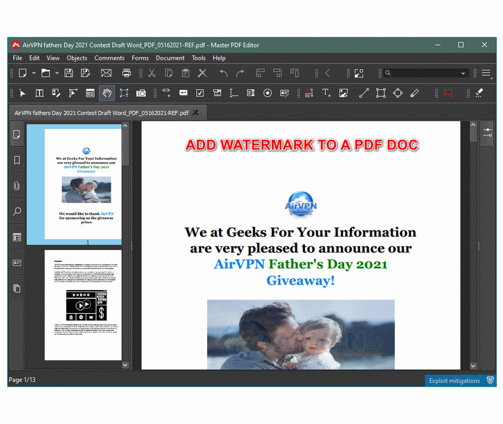Go to the previous view arrow

click(327, 73)
